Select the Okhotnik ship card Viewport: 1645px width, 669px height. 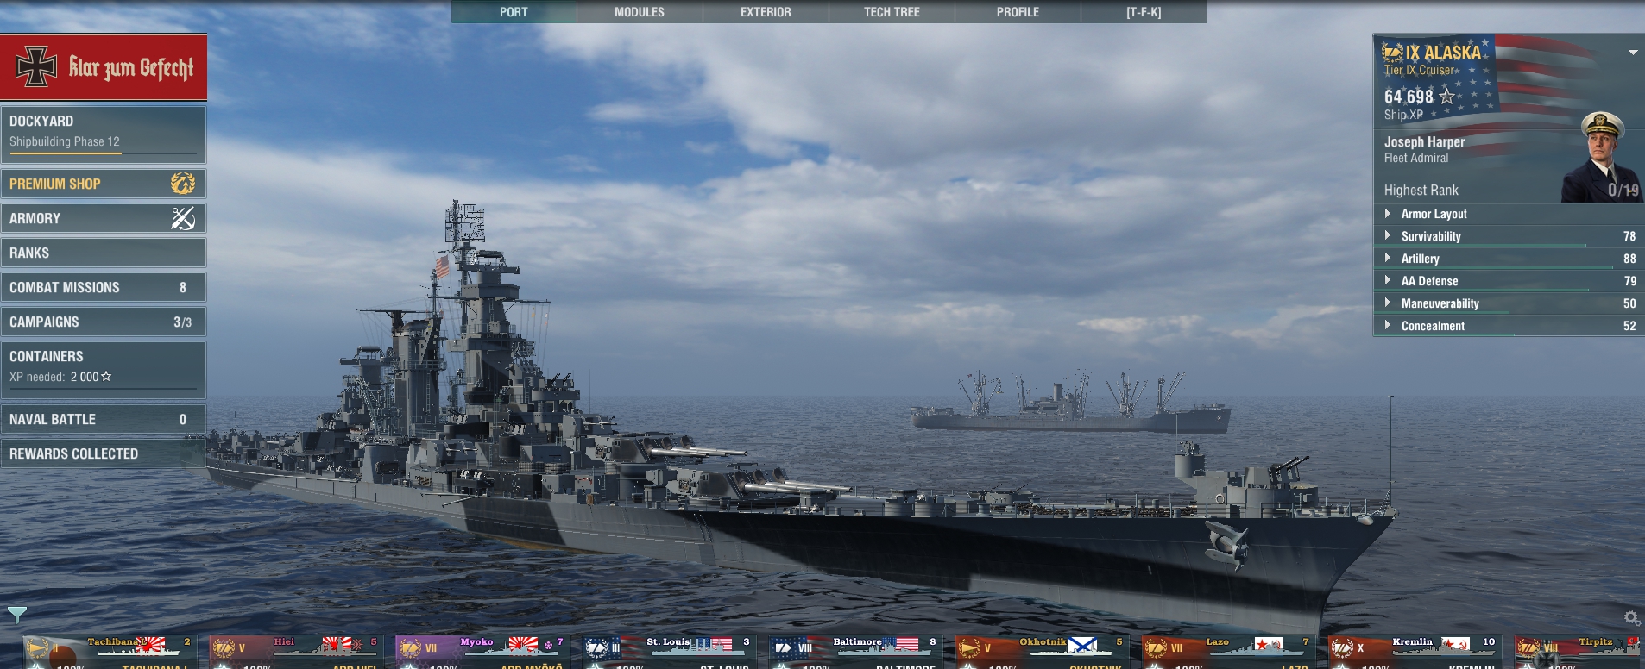(1042, 652)
